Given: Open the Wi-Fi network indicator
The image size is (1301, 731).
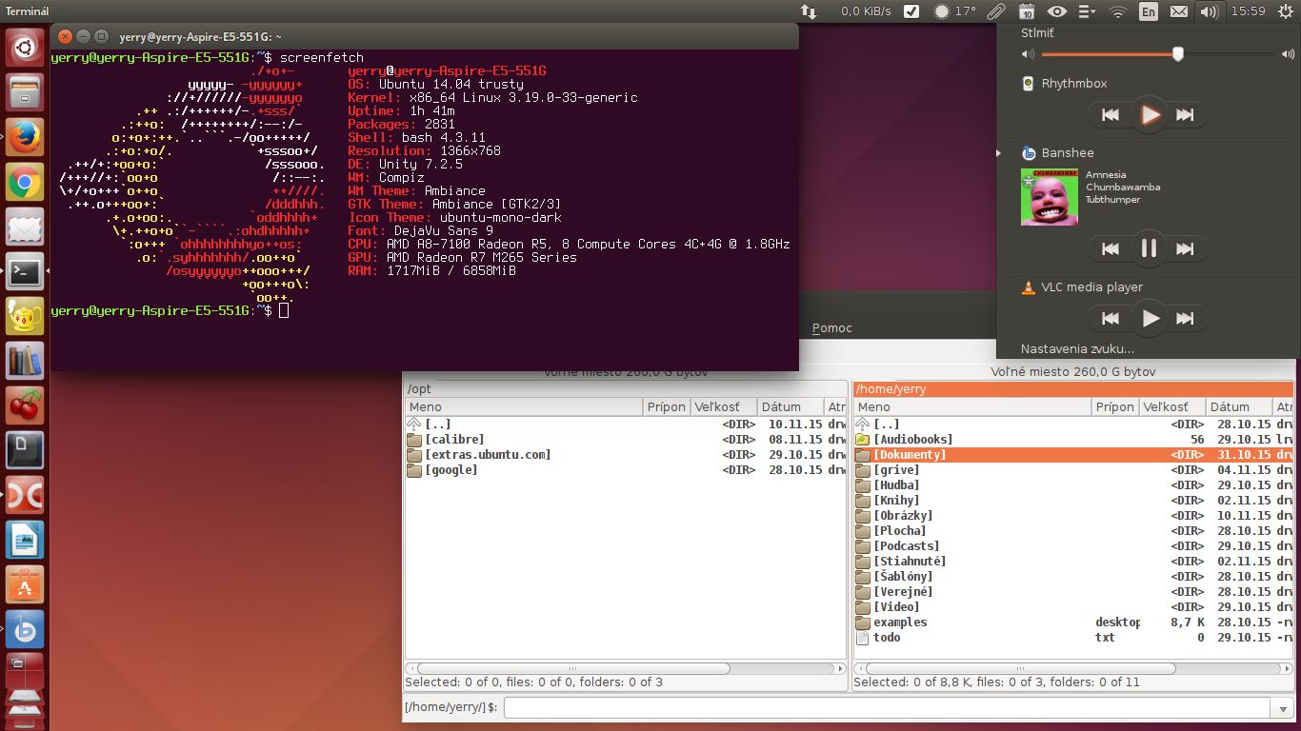Looking at the screenshot, I should [x=1118, y=11].
